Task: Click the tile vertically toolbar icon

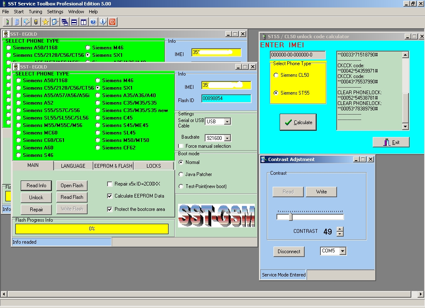Action: click(x=83, y=22)
